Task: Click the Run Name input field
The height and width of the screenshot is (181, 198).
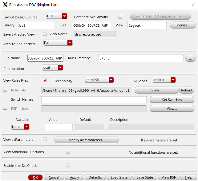Action: coord(45,58)
